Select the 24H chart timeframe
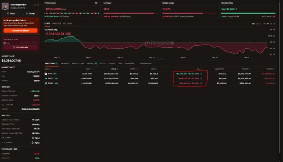 pyautogui.click(x=264, y=24)
